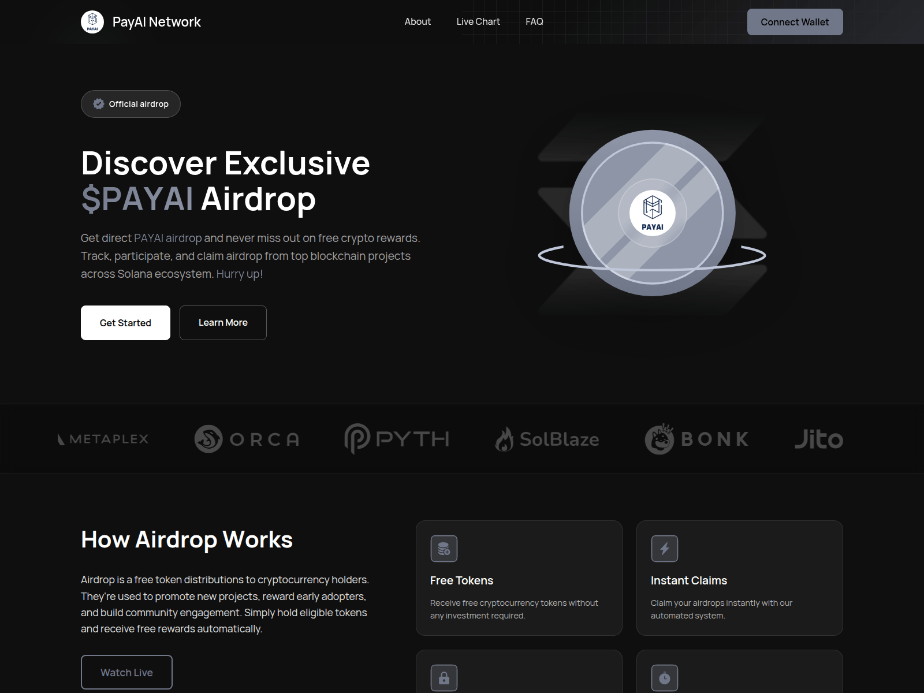Select the lightning icon on Instant Claims card
924x693 pixels.
pyautogui.click(x=664, y=548)
